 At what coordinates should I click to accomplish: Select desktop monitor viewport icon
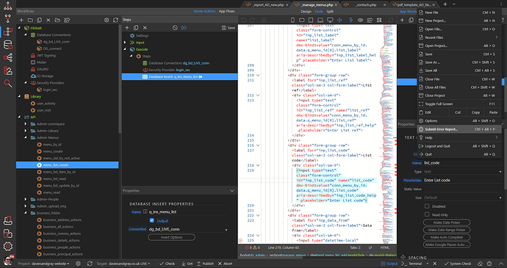pos(330,20)
